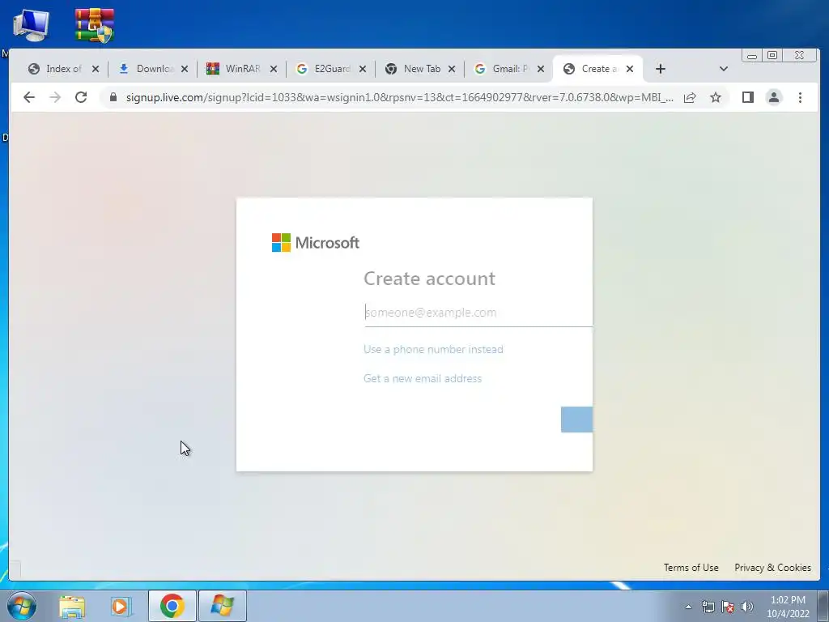Show hidden system tray icons
Viewport: 829px width, 622px height.
pos(688,607)
